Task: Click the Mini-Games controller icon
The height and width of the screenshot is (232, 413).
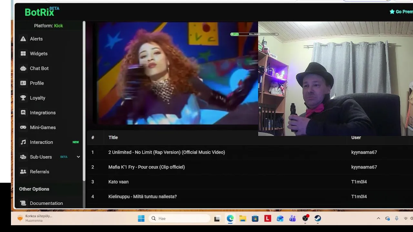Action: pyautogui.click(x=23, y=127)
